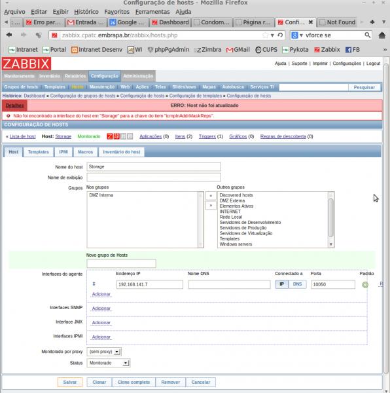This screenshot has height=393, width=390.
Task: Open Monitorado por proxy dropdown
Action: click(104, 352)
